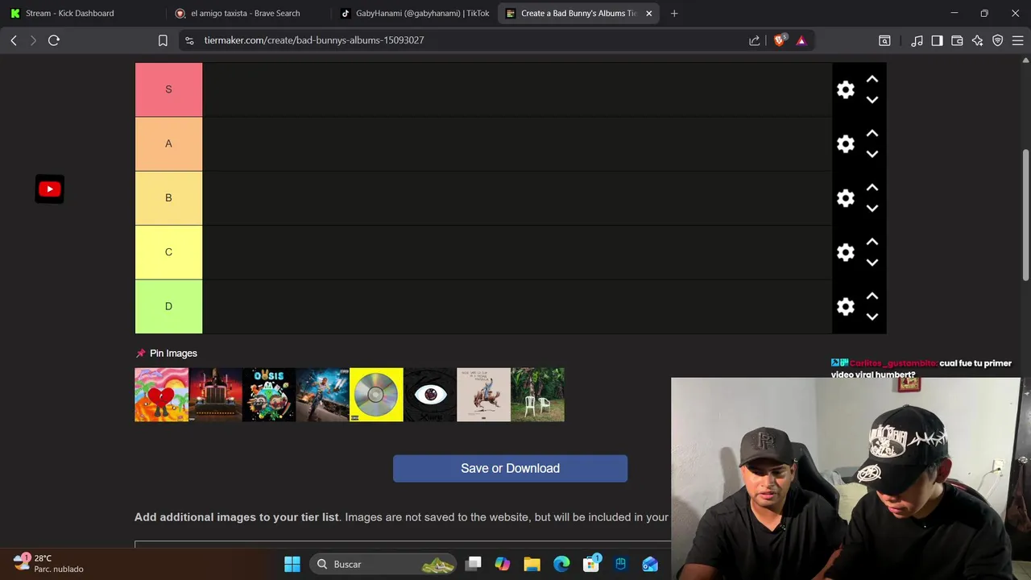
Task: Reload the current page
Action: (x=54, y=40)
